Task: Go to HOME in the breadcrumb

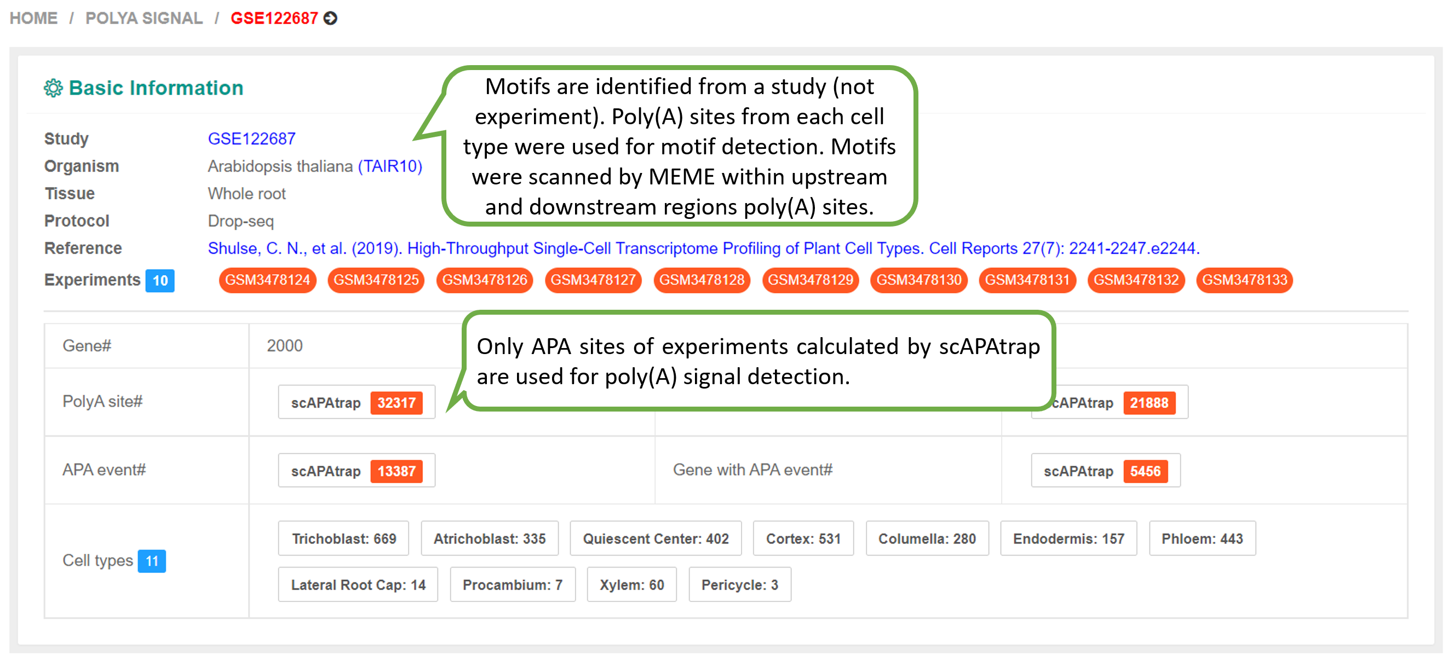Action: (x=34, y=19)
